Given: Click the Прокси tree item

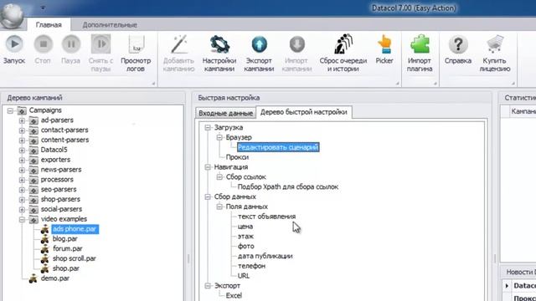Looking at the screenshot, I should 237,157.
